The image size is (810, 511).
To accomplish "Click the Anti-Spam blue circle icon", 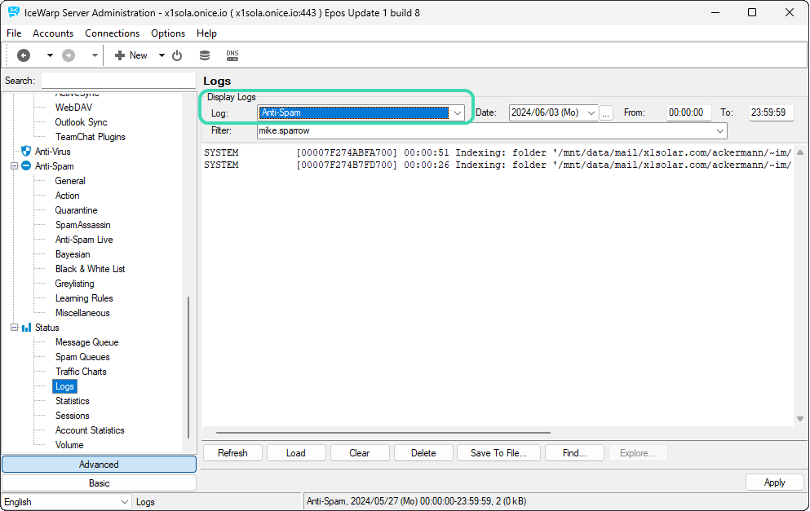I will click(x=26, y=165).
